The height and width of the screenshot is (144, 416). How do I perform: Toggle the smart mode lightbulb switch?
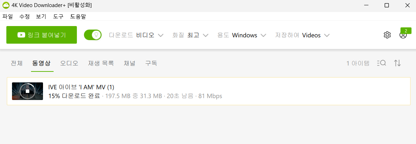coord(93,35)
